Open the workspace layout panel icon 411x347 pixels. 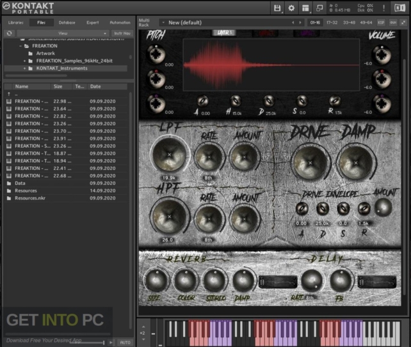click(x=305, y=8)
